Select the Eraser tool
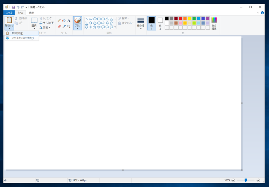 pyautogui.click(x=59, y=27)
